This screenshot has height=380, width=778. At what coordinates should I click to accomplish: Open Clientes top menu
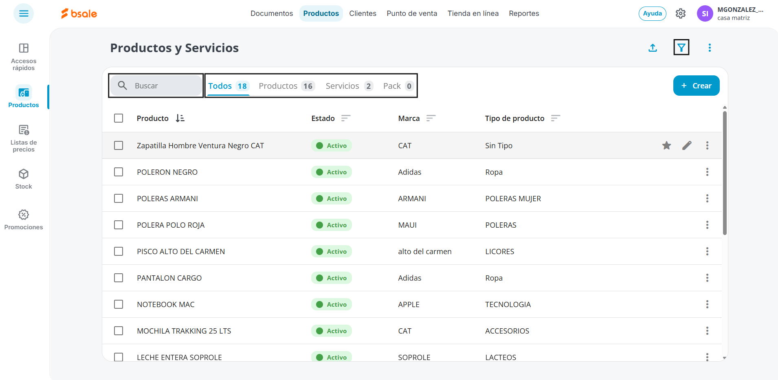[x=363, y=13]
